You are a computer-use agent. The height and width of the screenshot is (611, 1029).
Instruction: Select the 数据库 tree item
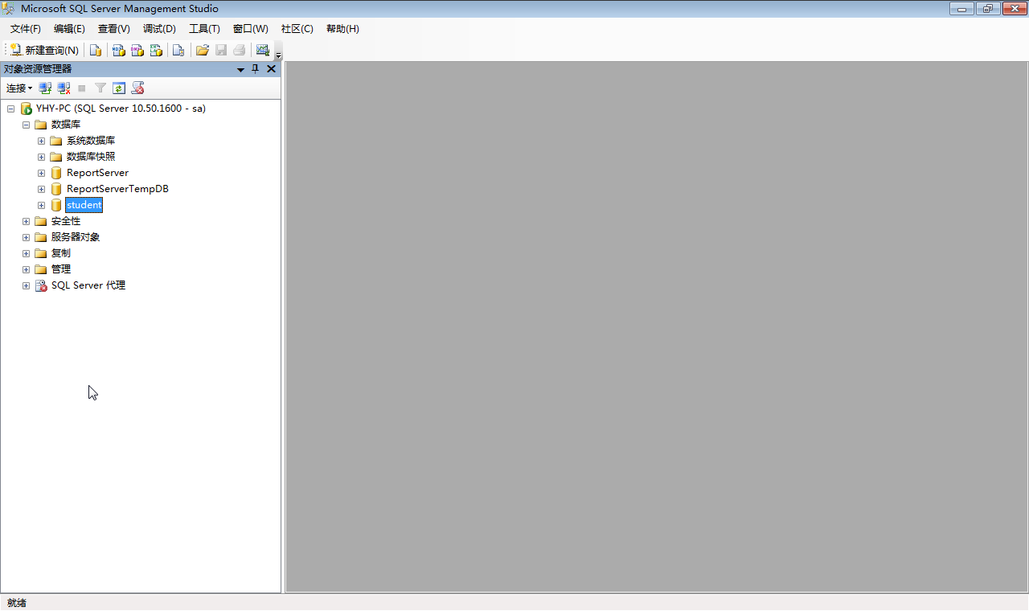tap(66, 125)
